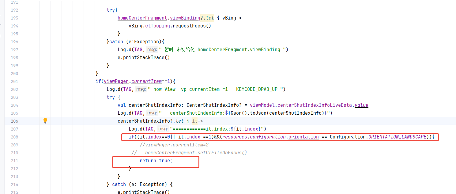Click the msg: inlay hint on line 202
This screenshot has width=456, height=194.
coord(141,89)
